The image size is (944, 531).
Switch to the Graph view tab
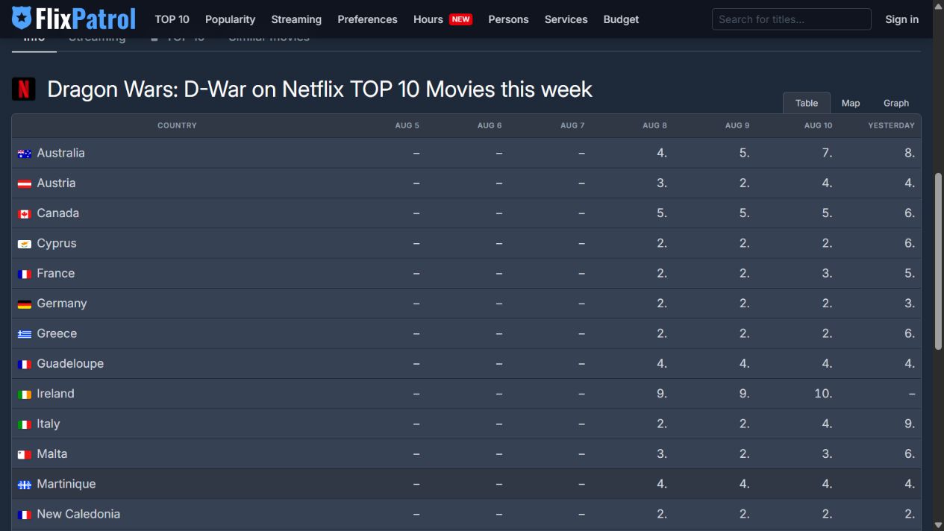[896, 103]
